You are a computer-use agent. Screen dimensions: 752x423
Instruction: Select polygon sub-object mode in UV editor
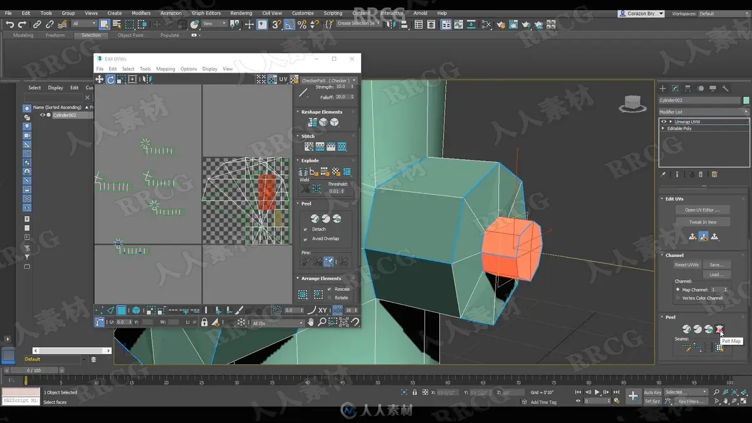point(122,310)
